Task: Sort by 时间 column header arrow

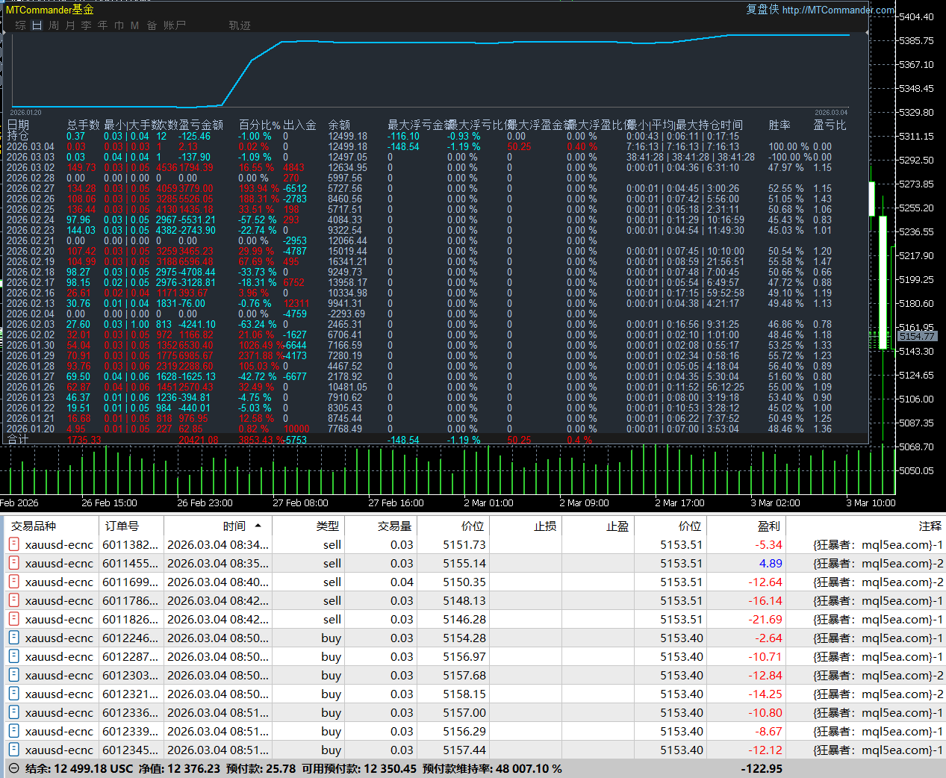Action: 258,526
